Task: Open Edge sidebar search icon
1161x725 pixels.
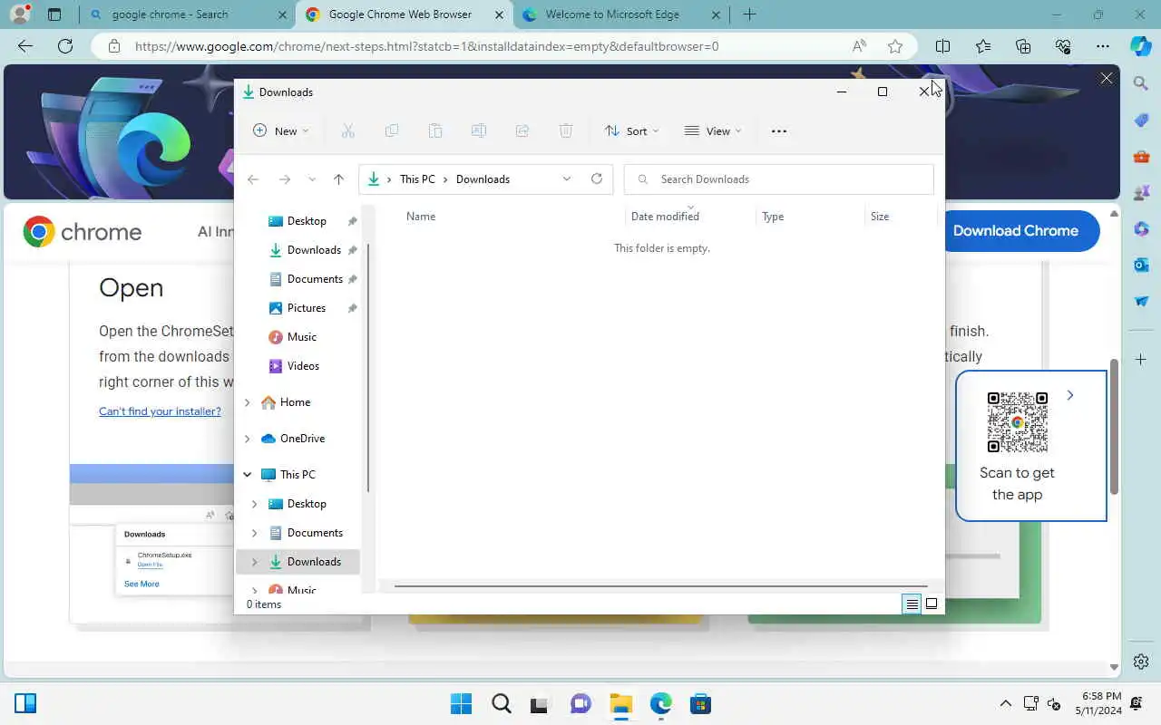Action: pos(1141,83)
